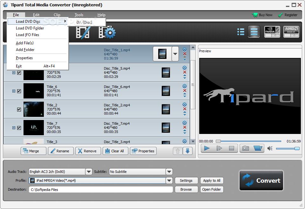
Task: Click the Browse button
Action: pyautogui.click(x=186, y=189)
